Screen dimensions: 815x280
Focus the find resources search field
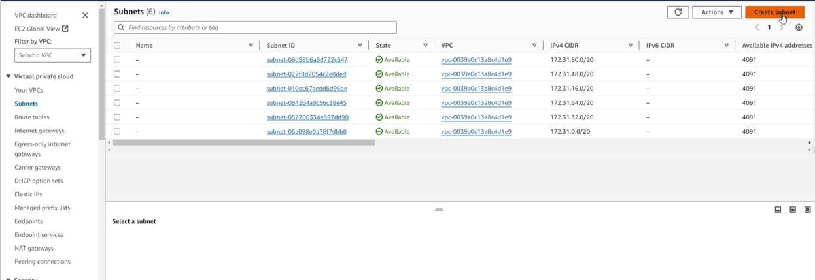click(255, 27)
